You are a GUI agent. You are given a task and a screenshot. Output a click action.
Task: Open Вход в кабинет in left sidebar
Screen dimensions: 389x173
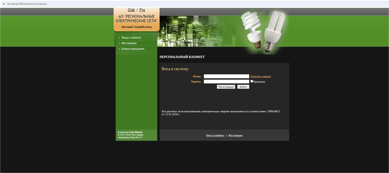[x=131, y=38]
